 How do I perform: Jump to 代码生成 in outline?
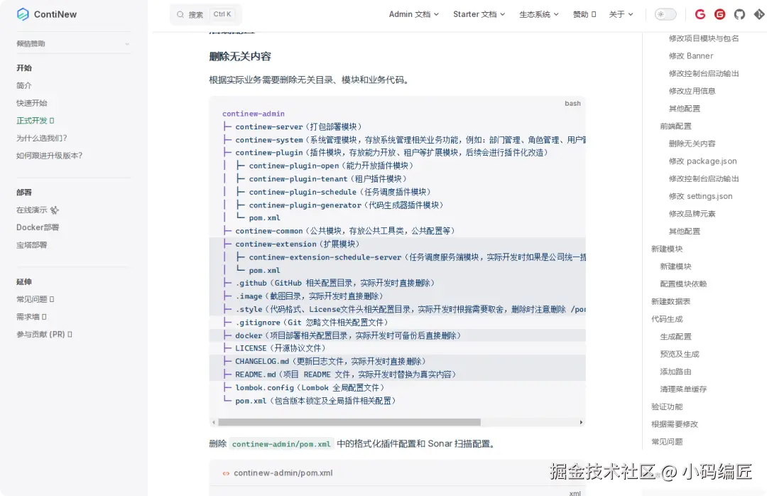tap(667, 319)
